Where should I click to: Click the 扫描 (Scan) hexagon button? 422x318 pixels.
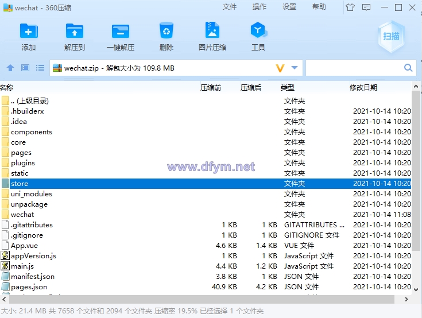point(391,36)
